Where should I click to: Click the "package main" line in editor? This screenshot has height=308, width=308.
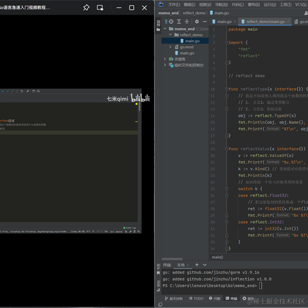point(243,30)
